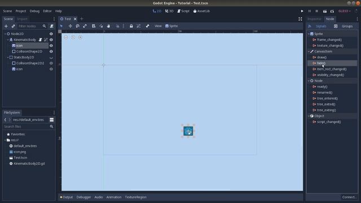Select the list-select tool in viewport toolbar
This screenshot has width=361, height=203.
click(94, 26)
